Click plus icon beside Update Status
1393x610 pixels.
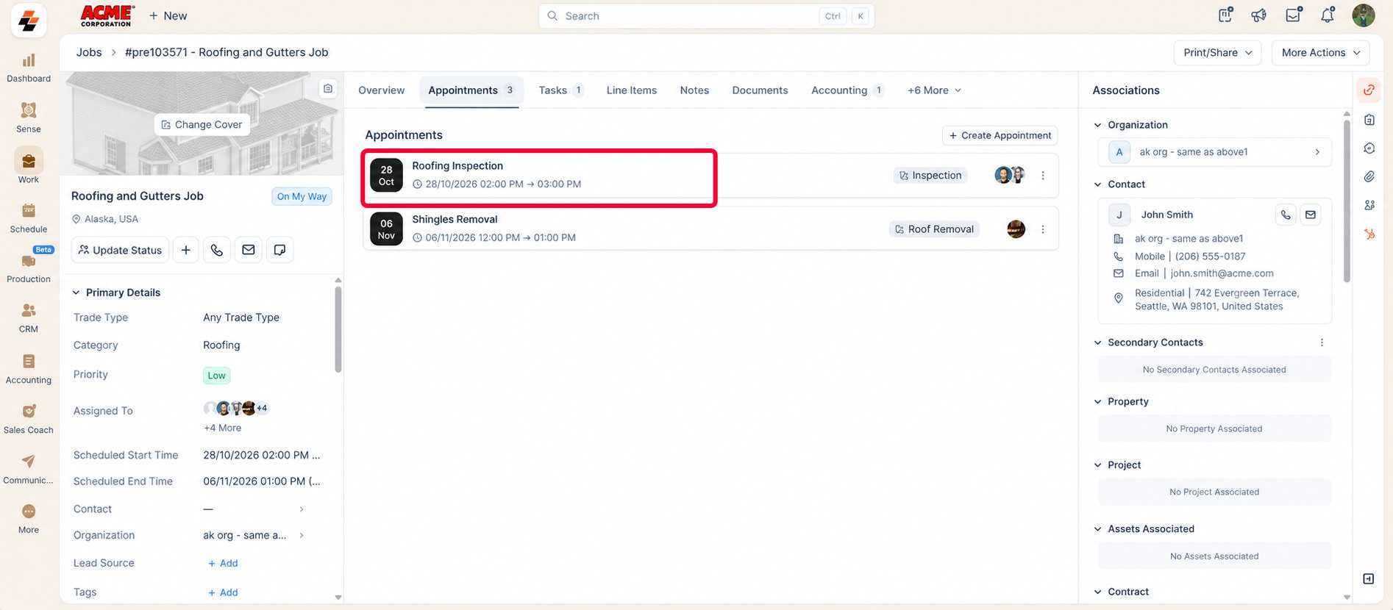(x=186, y=250)
